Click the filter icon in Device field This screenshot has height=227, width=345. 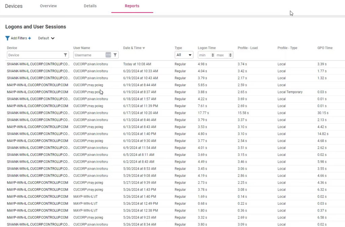click(x=65, y=55)
